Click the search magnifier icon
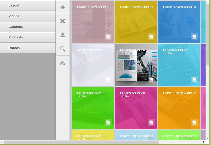Image resolution: width=211 pixels, height=145 pixels. [62, 49]
